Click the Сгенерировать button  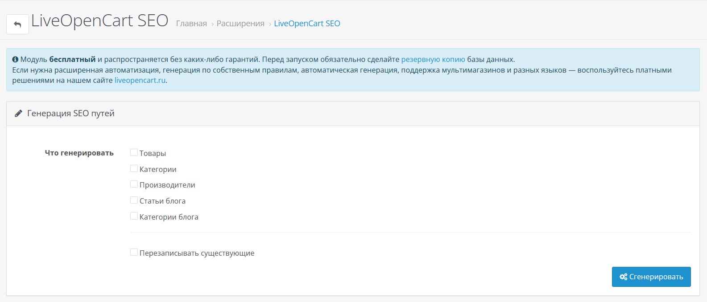651,277
